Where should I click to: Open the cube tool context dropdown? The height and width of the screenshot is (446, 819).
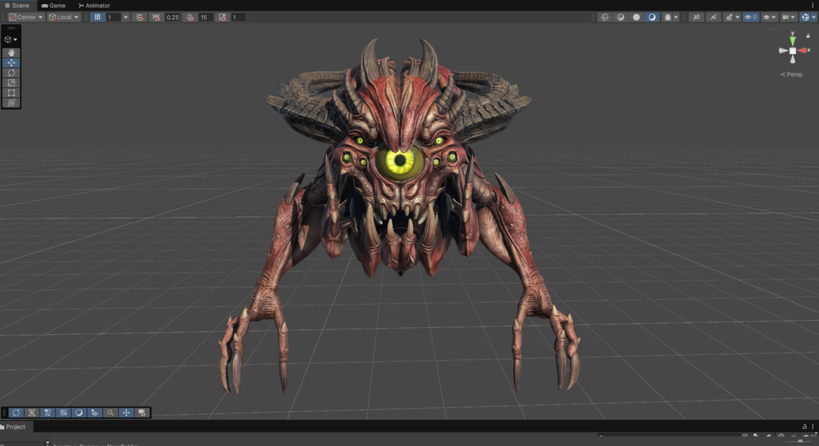pos(11,40)
